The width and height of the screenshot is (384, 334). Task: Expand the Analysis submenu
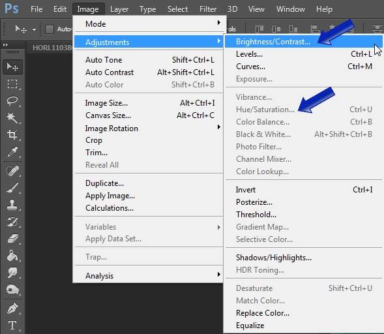pos(149,275)
